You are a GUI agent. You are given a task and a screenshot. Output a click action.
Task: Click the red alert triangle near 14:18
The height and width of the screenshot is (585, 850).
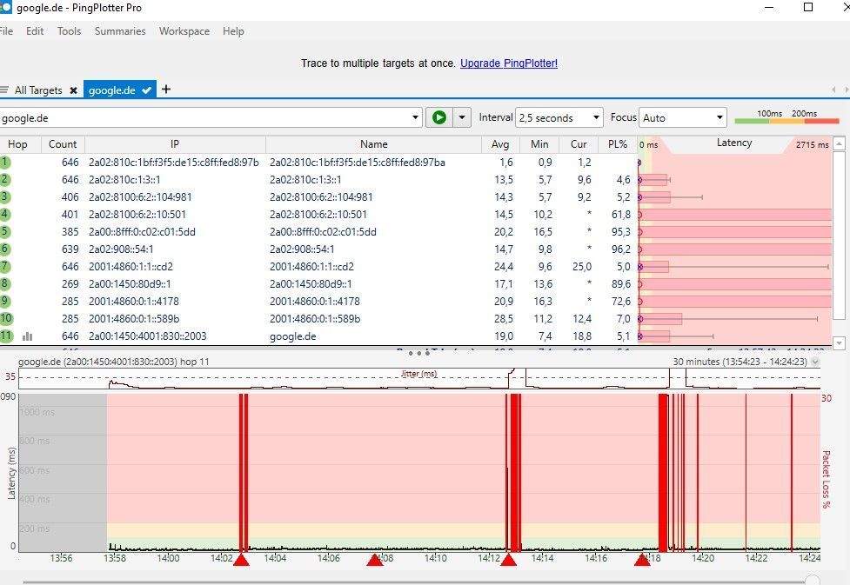point(642,560)
